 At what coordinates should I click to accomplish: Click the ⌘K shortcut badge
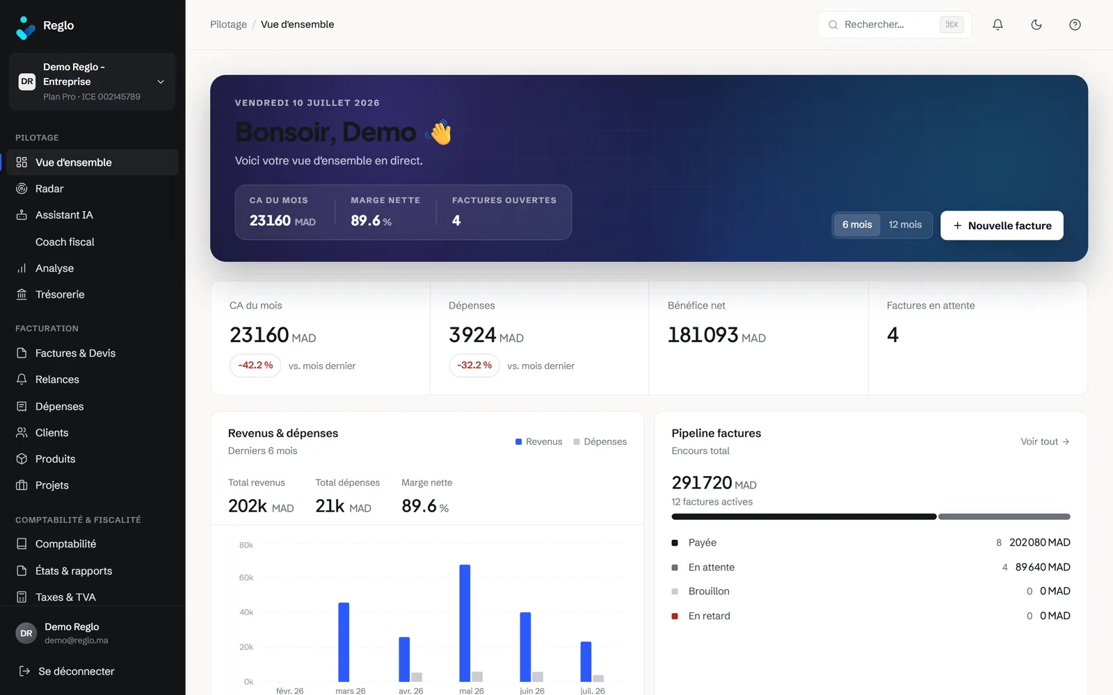coord(952,24)
